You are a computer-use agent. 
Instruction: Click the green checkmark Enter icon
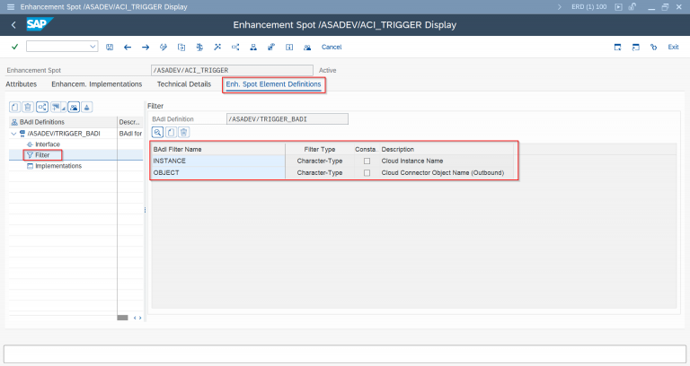14,47
